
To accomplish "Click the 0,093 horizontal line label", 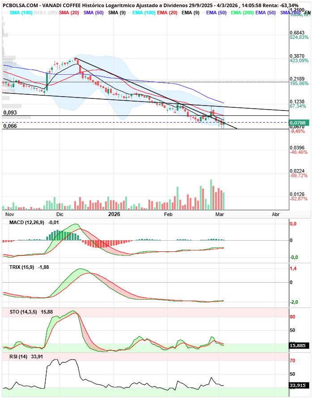I will click(x=10, y=112).
